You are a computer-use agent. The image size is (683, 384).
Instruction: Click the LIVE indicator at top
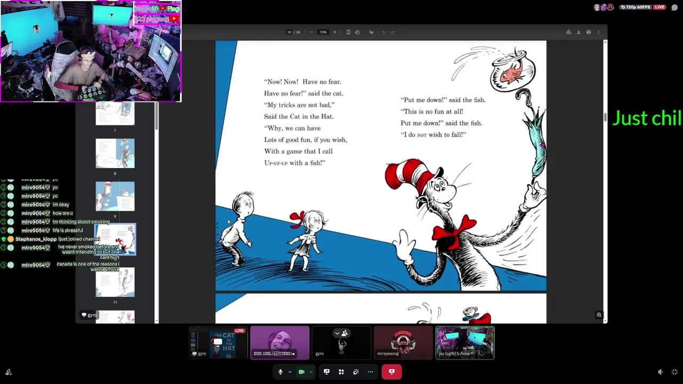[x=660, y=7]
